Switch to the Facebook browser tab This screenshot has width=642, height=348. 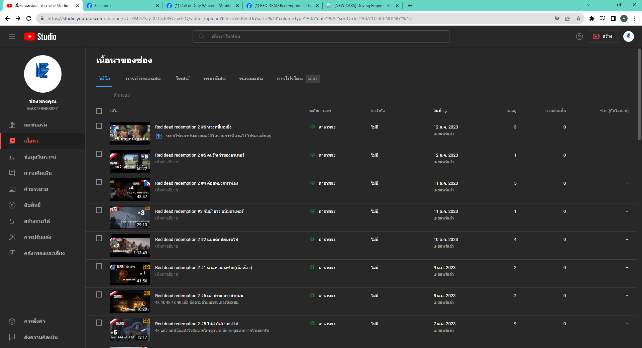click(x=122, y=6)
